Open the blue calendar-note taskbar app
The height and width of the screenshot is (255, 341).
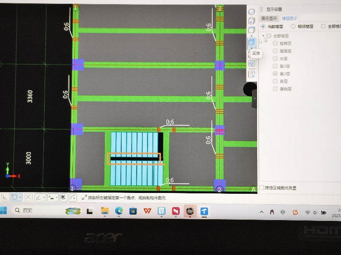click(x=161, y=211)
